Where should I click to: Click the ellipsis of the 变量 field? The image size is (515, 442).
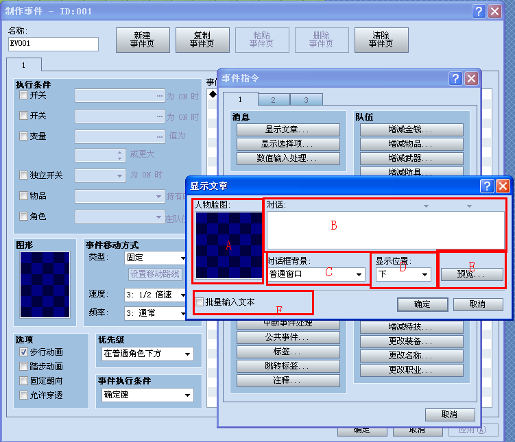160,137
